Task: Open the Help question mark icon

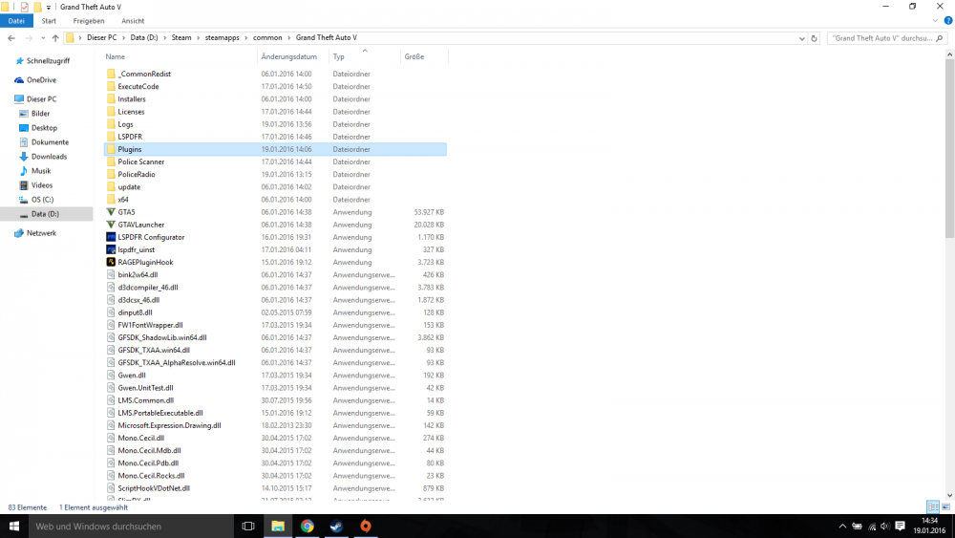Action: tap(947, 21)
